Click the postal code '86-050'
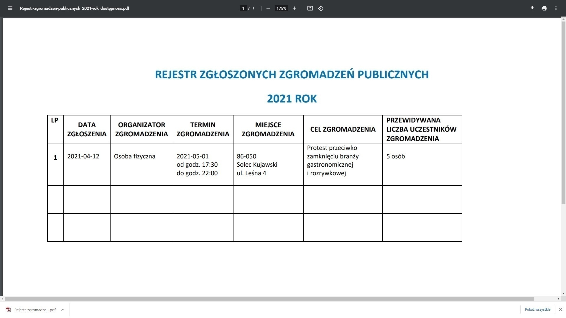Screen dimensions: 566x318 [246, 156]
